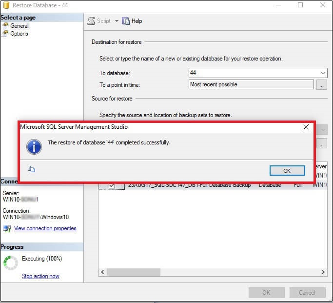Toggle the restore checkbox for the Full Database Backup row
Screen dimensions: 333x303
click(x=112, y=185)
